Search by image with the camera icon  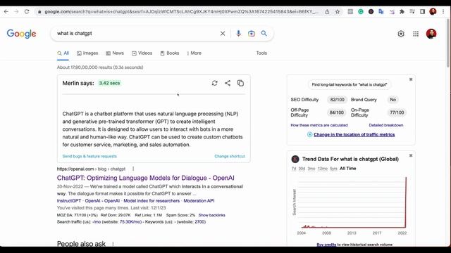[252, 34]
